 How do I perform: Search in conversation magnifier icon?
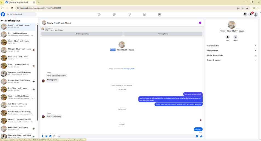[x=235, y=37]
